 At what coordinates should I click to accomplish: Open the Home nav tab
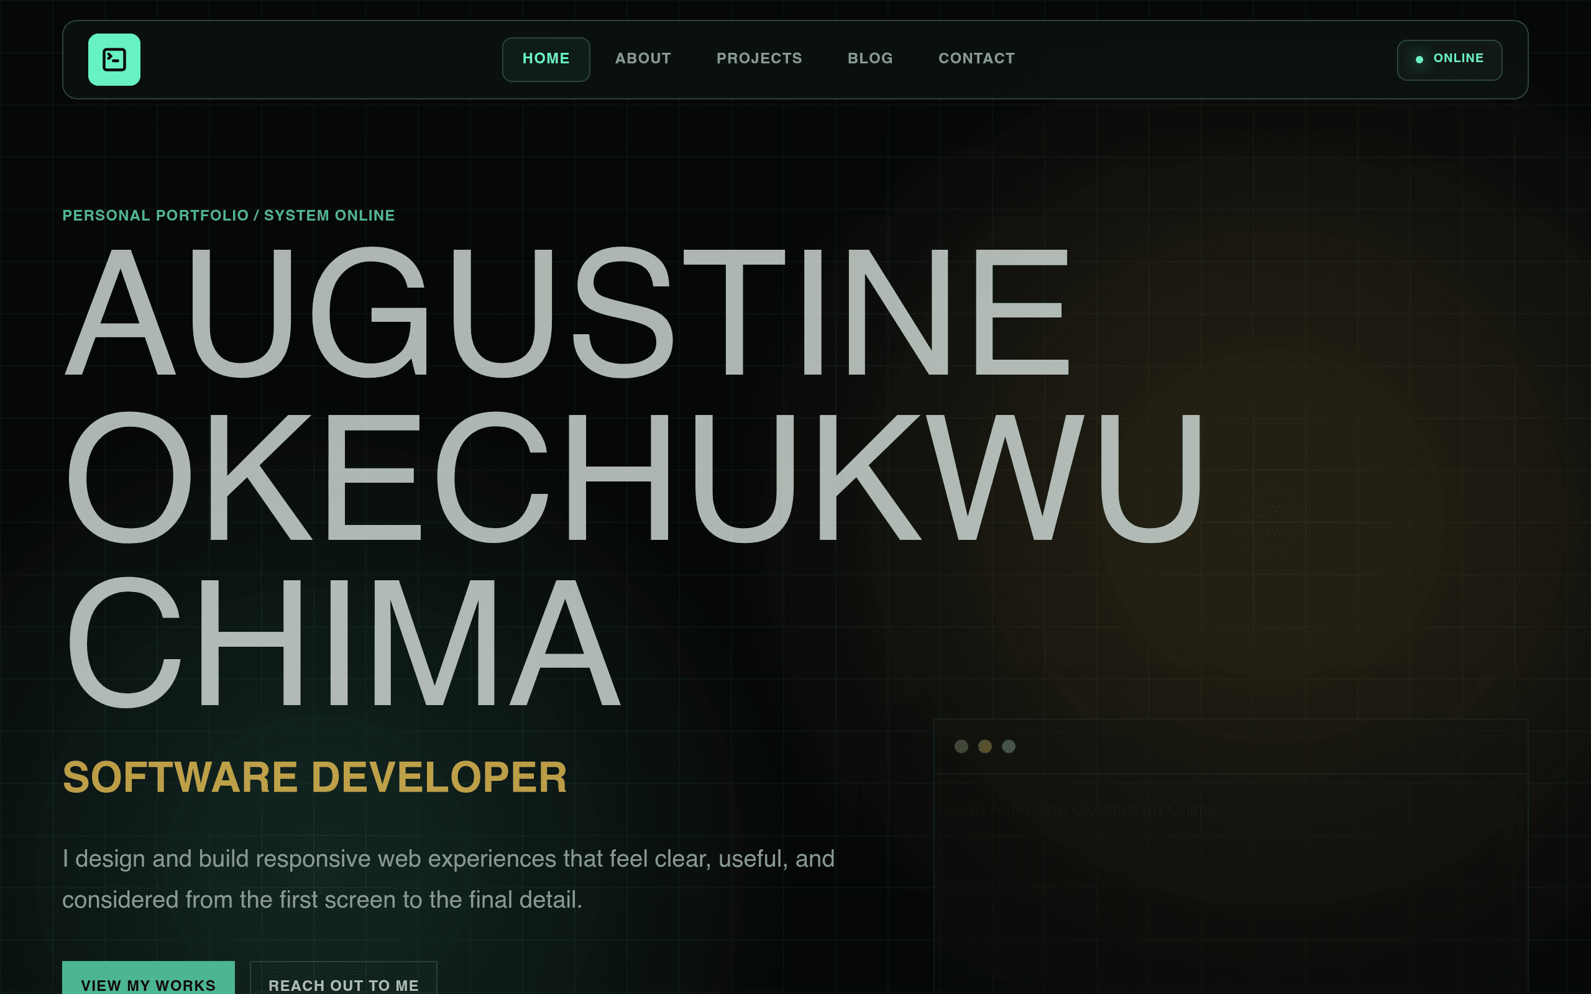(546, 59)
